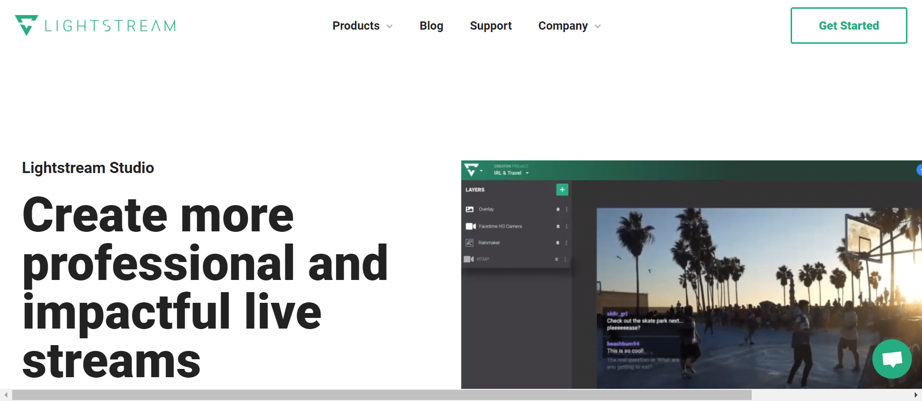Open the RTMP layer options menu
Viewport: 922px width, 401px height.
click(565, 259)
